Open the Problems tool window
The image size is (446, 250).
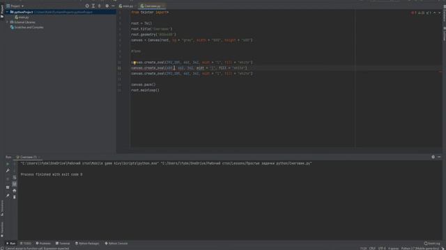(x=43, y=243)
